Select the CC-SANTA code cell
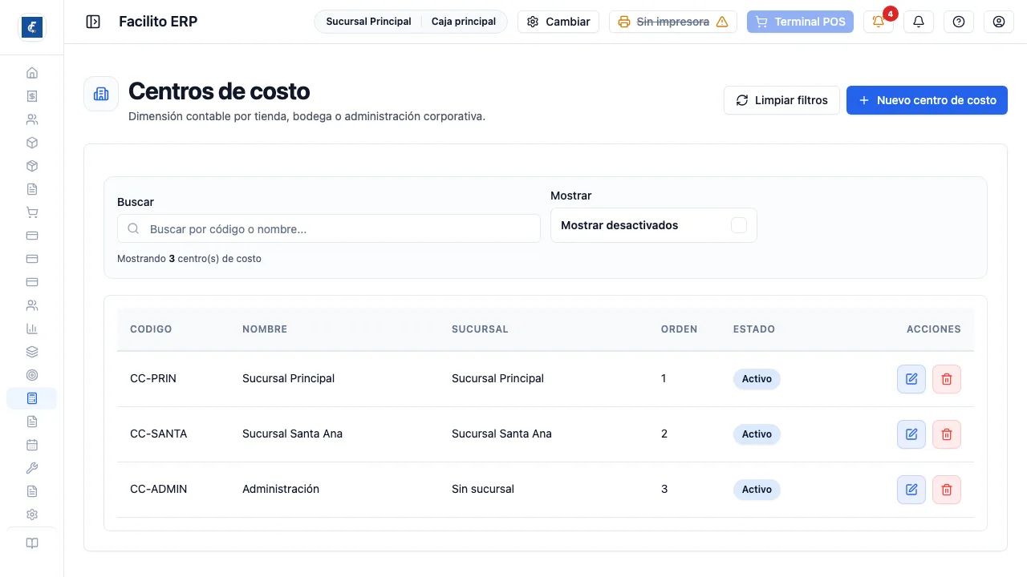Viewport: 1027px width, 577px height. tap(159, 434)
